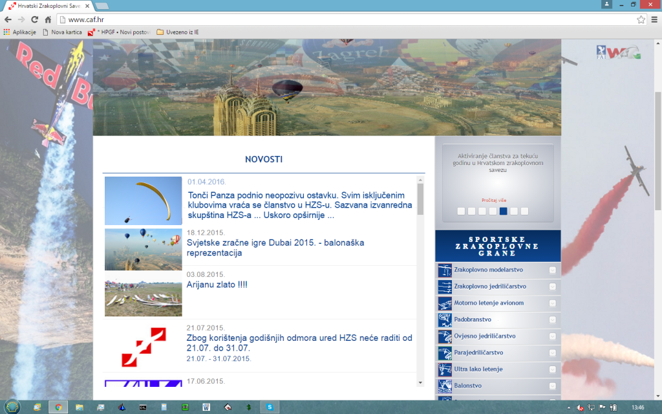Click the Padobranstvo parachuting icon
This screenshot has height=414, width=662.
point(445,320)
